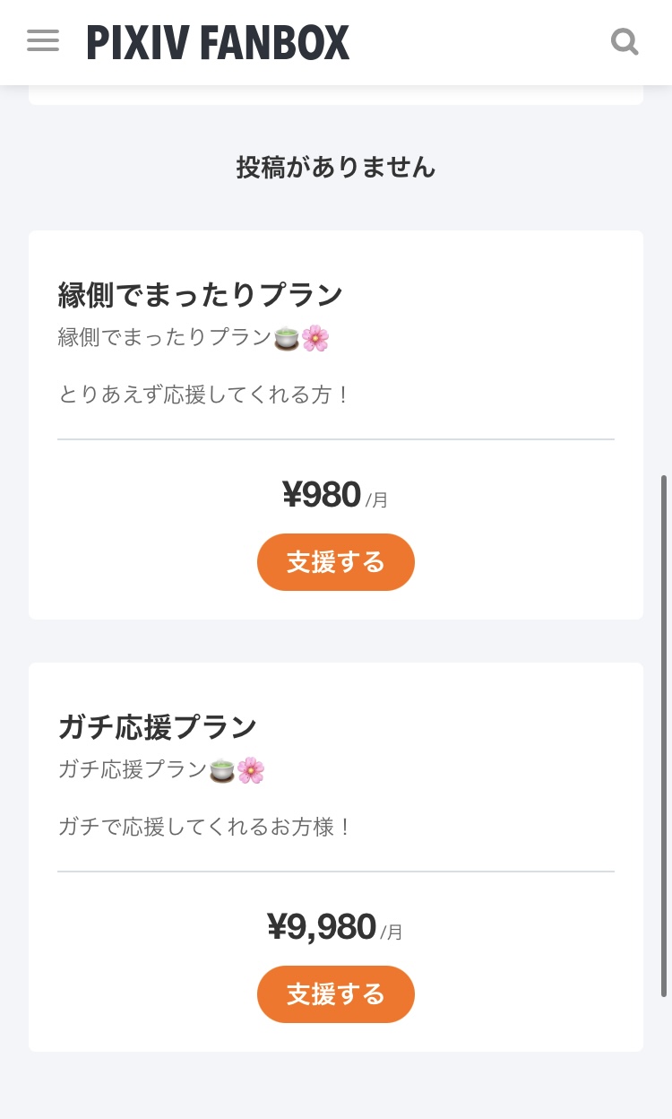This screenshot has width=672, height=1119.
Task: Click the teacup emoji in 縁側でまったりプラン
Action: pyautogui.click(x=287, y=338)
